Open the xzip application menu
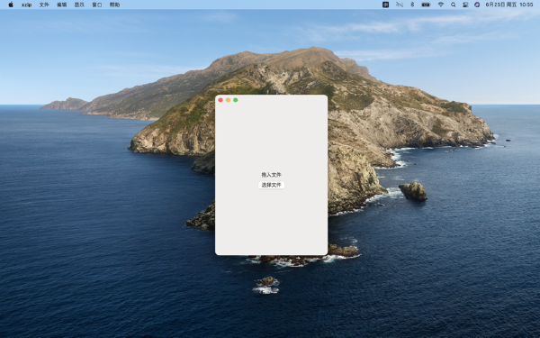 [x=26, y=5]
